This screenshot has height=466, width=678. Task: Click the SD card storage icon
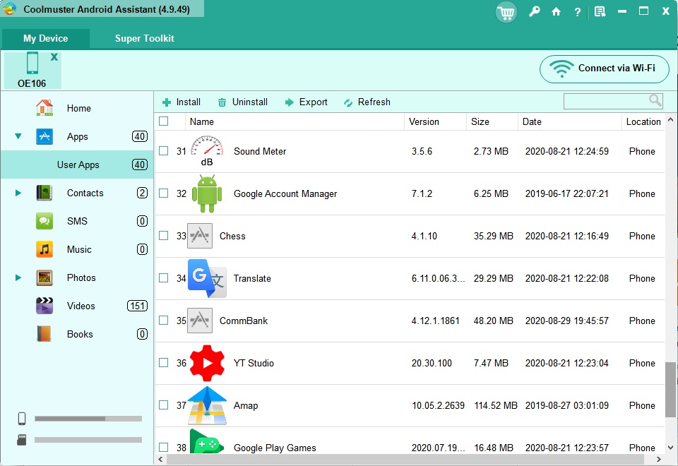(22, 440)
